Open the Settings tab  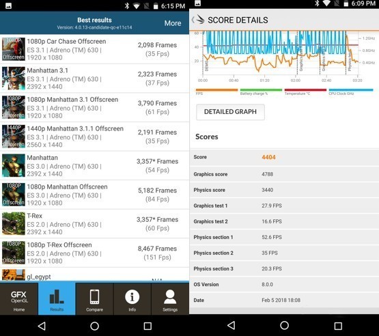tap(170, 299)
